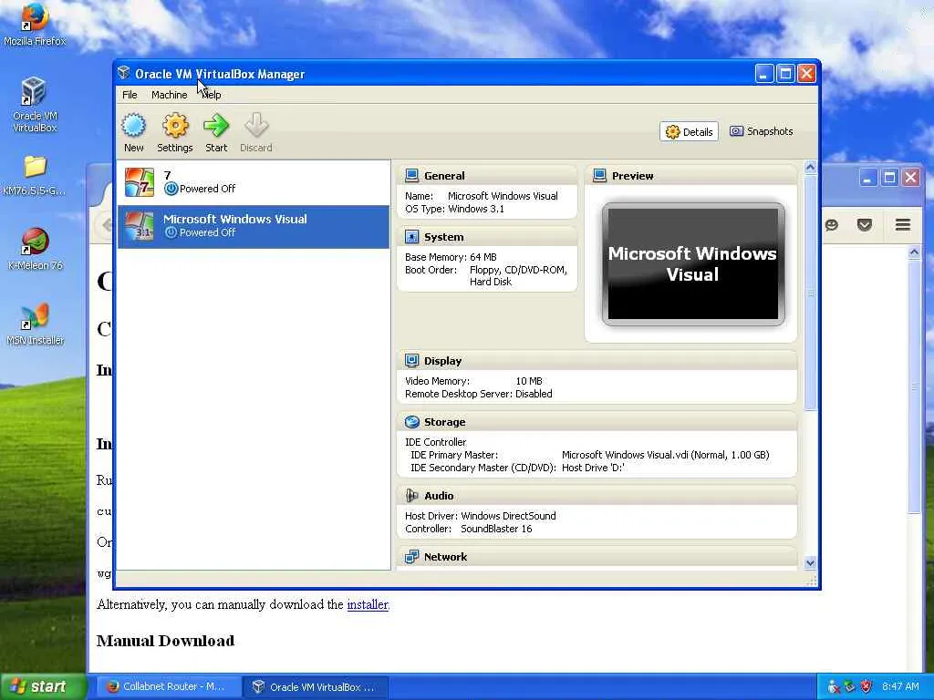Click the Windows 3.1 OS icon
This screenshot has width=934, height=700.
coord(140,226)
